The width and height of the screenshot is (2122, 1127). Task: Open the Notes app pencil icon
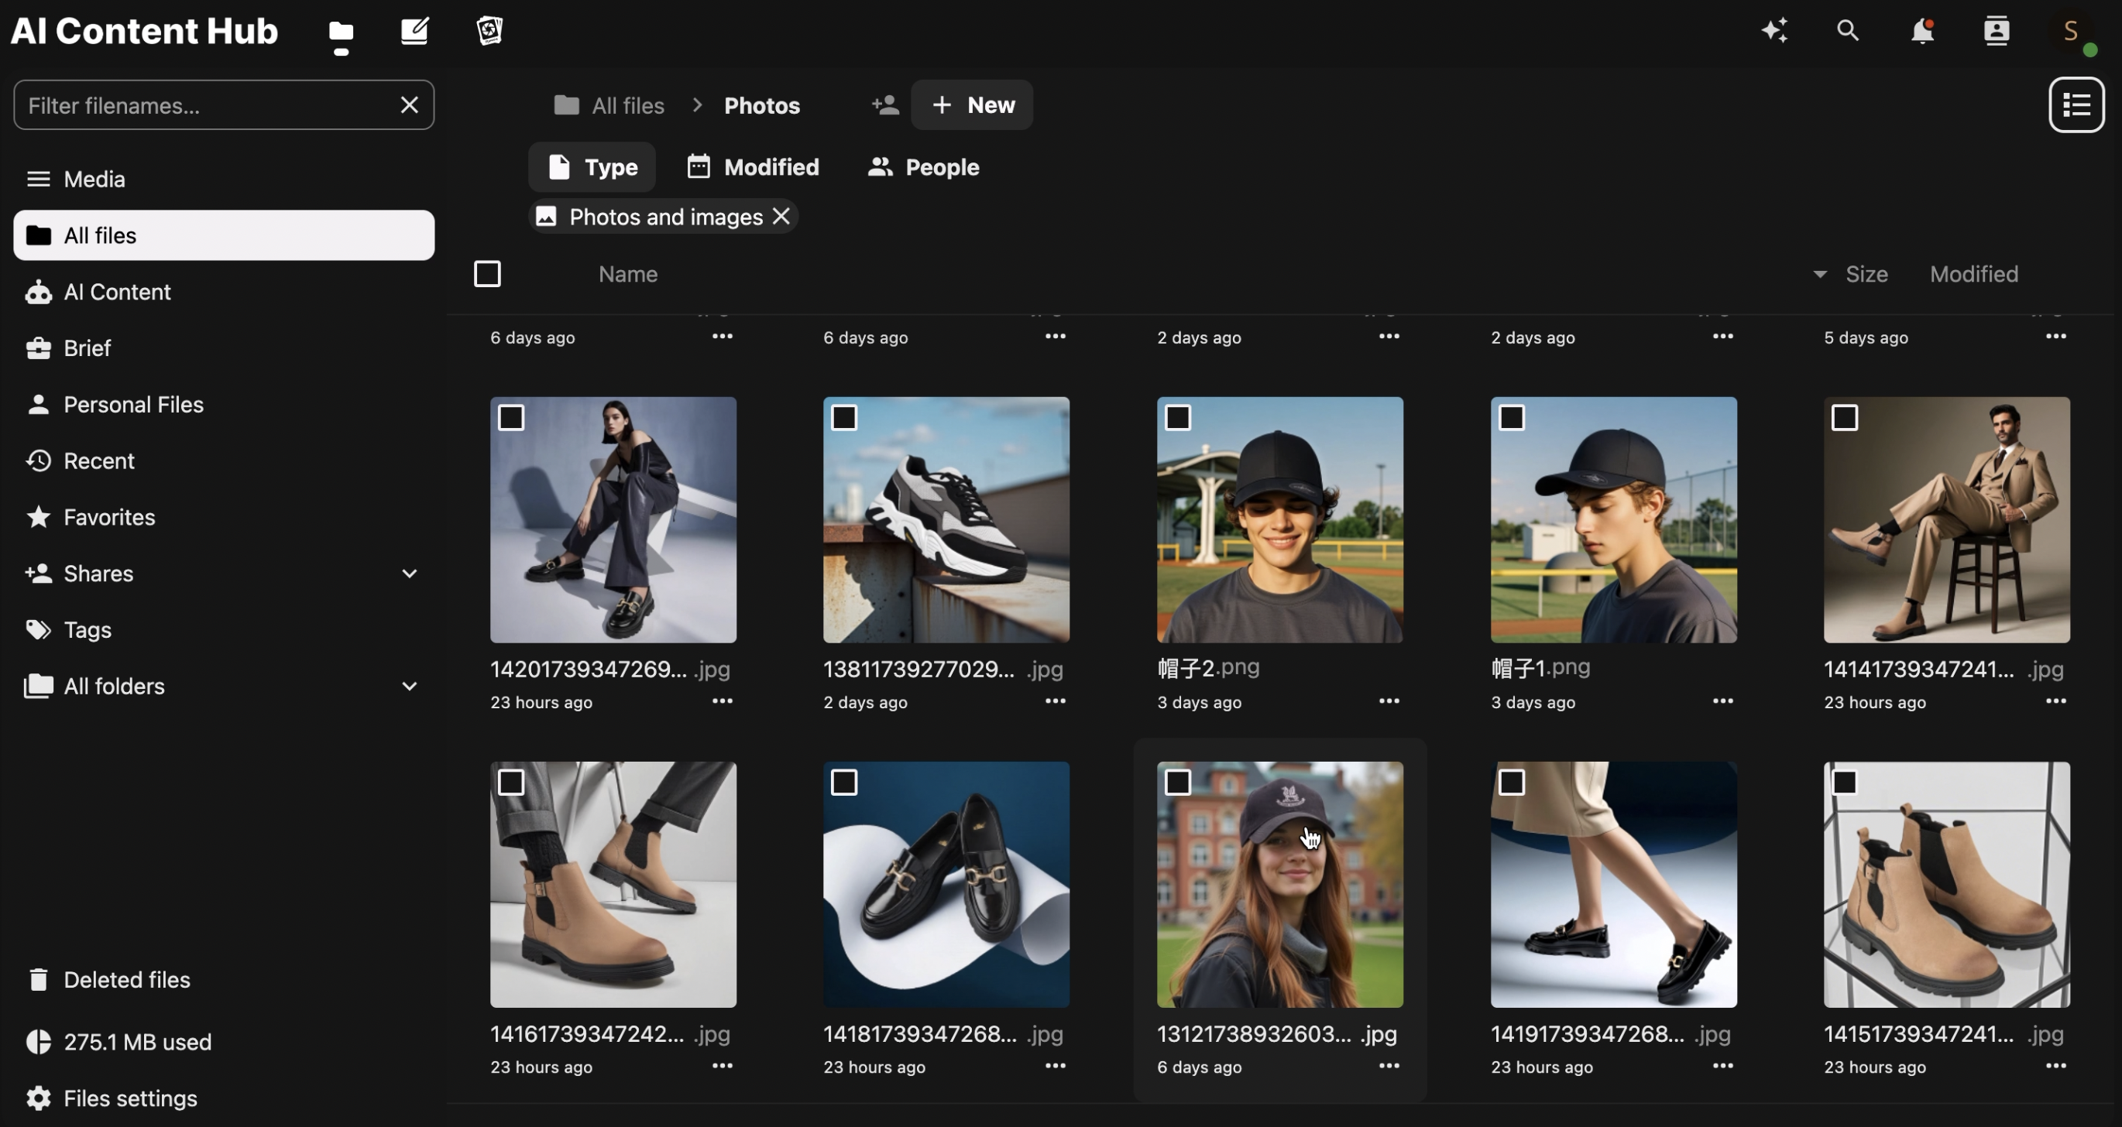[414, 31]
